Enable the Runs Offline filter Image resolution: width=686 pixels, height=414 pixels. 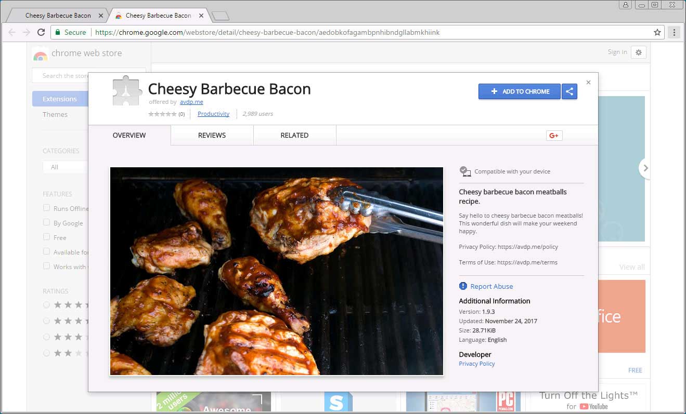(46, 208)
